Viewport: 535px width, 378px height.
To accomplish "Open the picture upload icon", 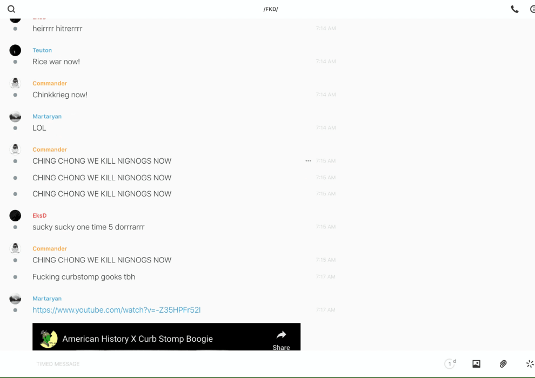I will tap(476, 364).
